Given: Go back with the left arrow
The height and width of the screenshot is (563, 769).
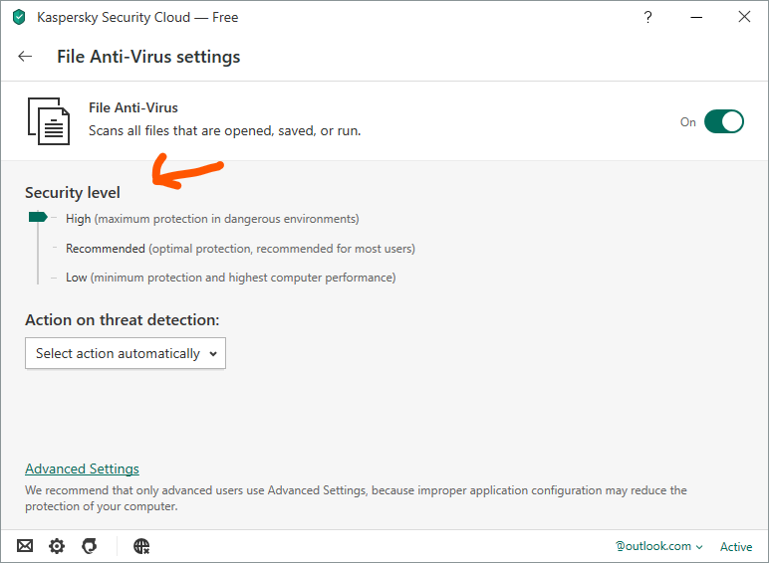Looking at the screenshot, I should coord(25,57).
